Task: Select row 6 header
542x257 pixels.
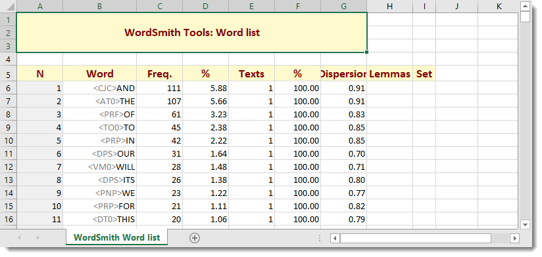Action: [8, 89]
